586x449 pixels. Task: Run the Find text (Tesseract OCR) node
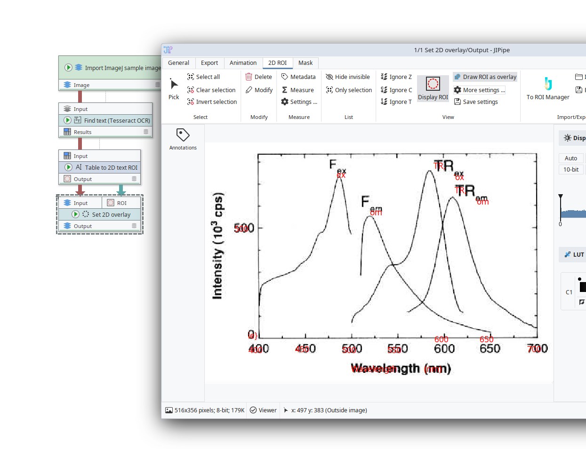click(x=68, y=120)
